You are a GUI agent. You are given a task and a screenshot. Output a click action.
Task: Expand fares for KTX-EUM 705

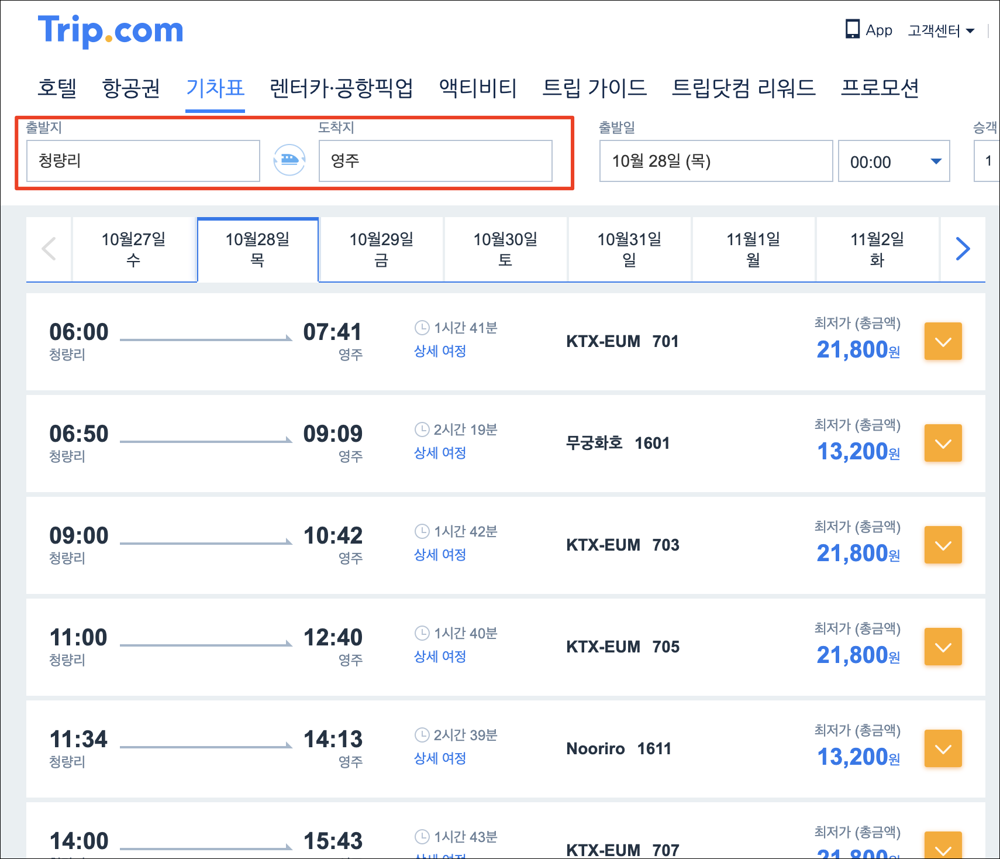[943, 647]
